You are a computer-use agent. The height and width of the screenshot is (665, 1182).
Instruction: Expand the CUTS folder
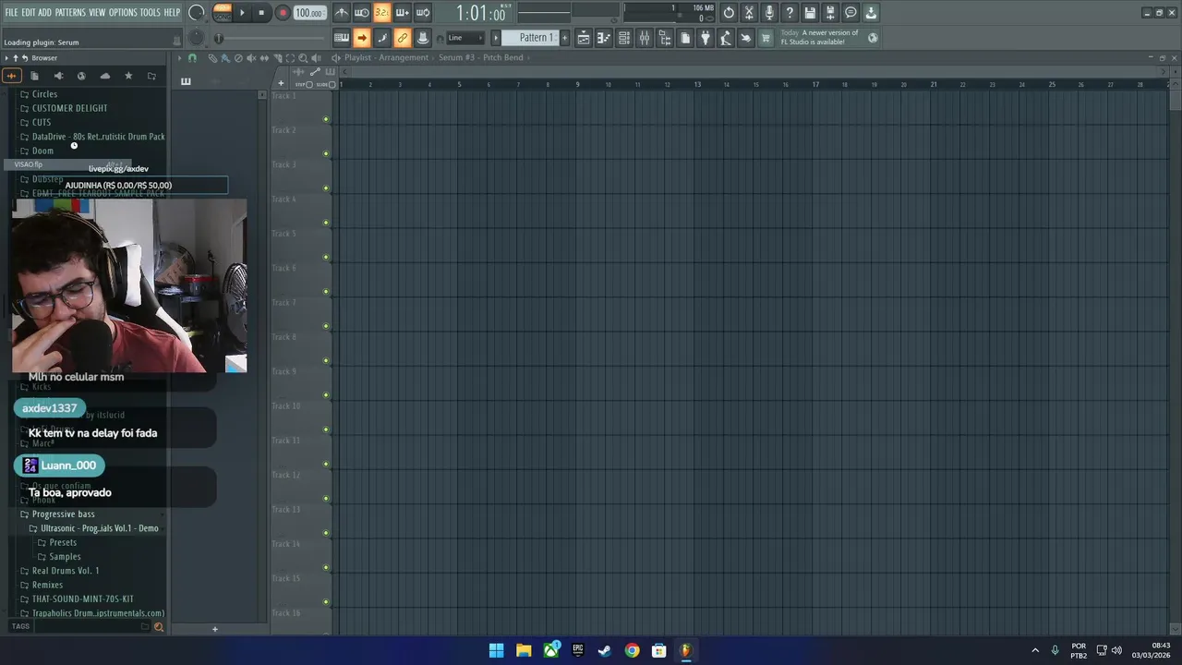tap(42, 122)
